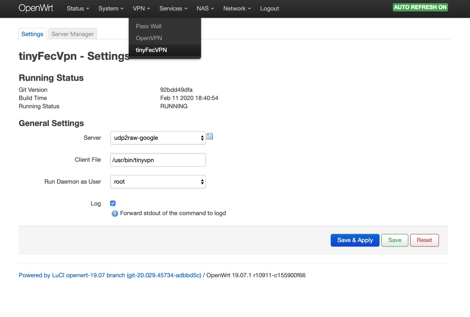The height and width of the screenshot is (317, 470).
Task: Click the RUNNING status value
Action: tap(174, 106)
